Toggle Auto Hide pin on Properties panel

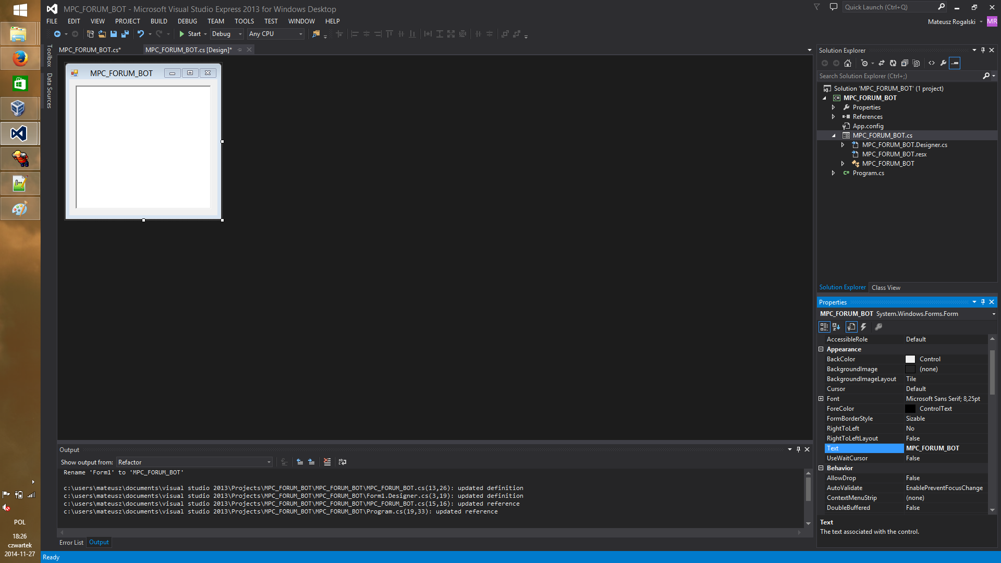point(983,302)
